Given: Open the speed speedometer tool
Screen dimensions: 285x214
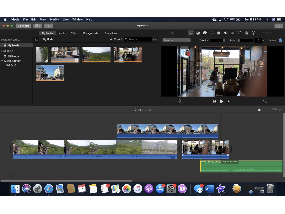Looking at the screenshot, I should coord(240,33).
